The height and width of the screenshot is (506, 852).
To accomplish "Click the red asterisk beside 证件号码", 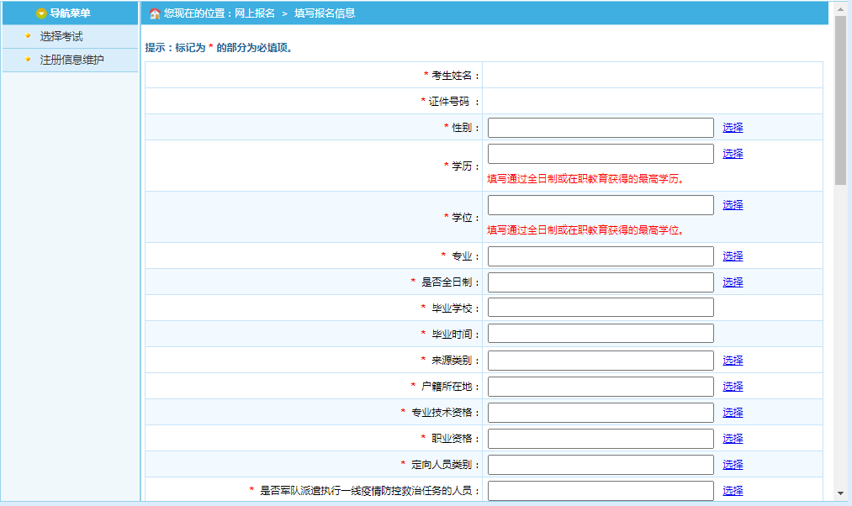I will point(425,101).
